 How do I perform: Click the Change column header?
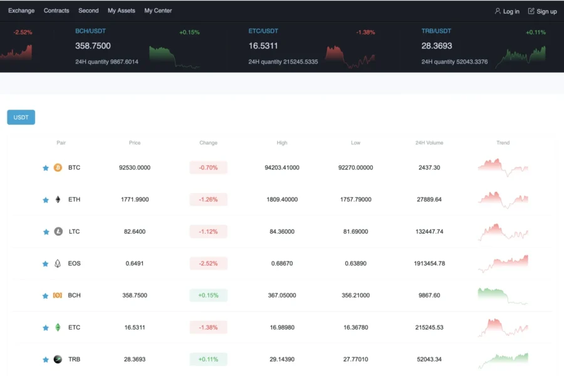coord(208,143)
